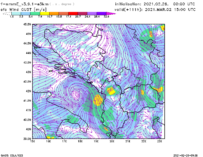This screenshot has width=203, height=157.
Task: Click the timestamp "2021-02-26-09:38"
Action: point(185,155)
